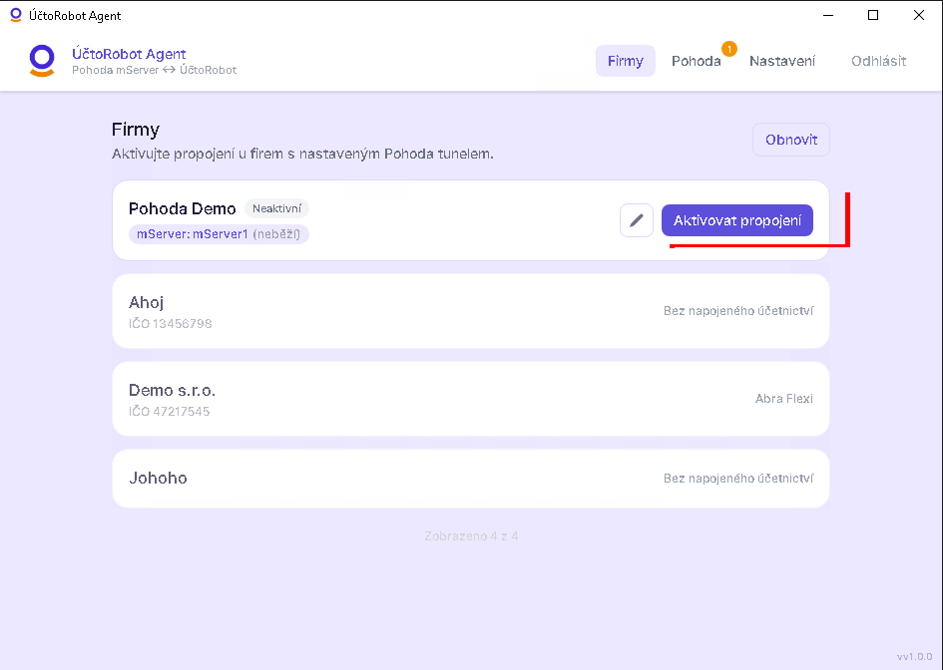
Task: Minimize the ÚčtoRobot Agent window
Action: click(828, 15)
